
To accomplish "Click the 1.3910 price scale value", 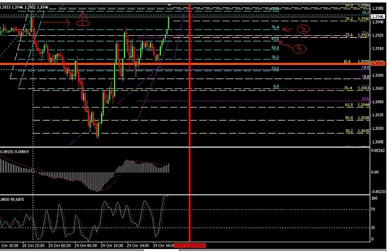I will [x=378, y=48].
